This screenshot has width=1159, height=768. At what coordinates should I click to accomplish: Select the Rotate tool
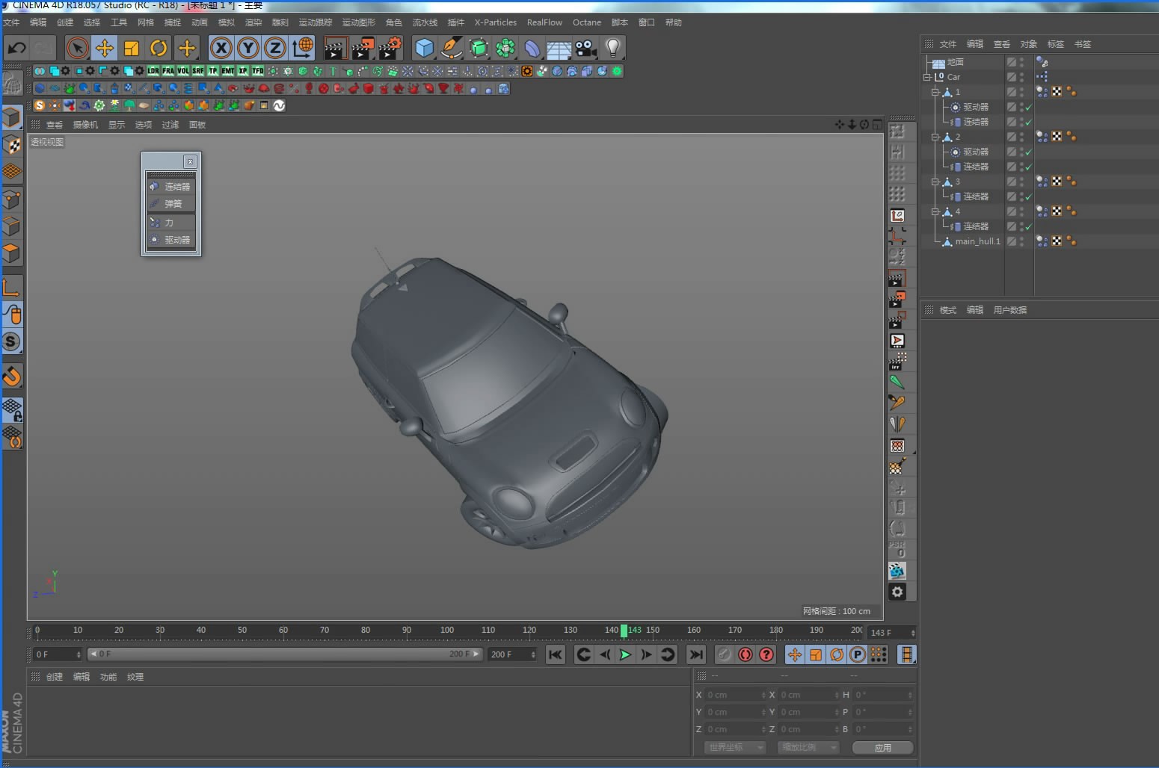(x=159, y=49)
